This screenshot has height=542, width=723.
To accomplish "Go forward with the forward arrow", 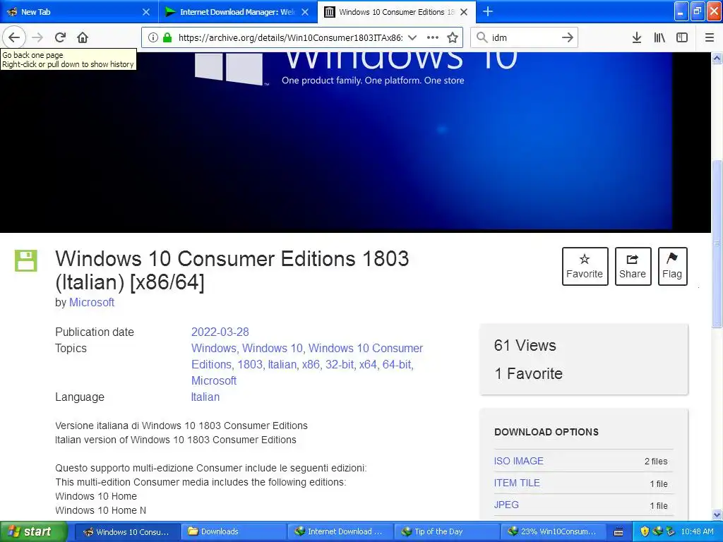I will 37,37.
